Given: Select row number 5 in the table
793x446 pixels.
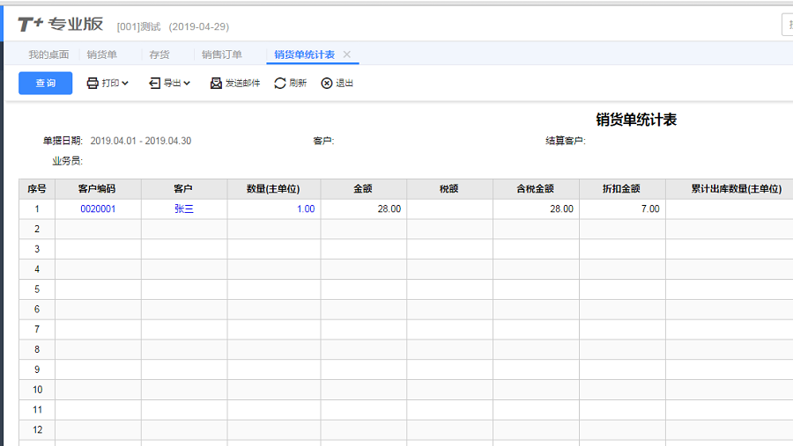Looking at the screenshot, I should (37, 289).
